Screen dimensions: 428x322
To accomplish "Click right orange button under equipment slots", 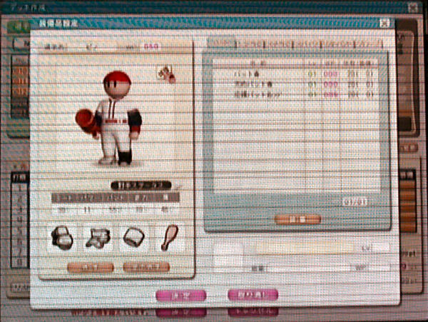I will pyautogui.click(x=146, y=267).
